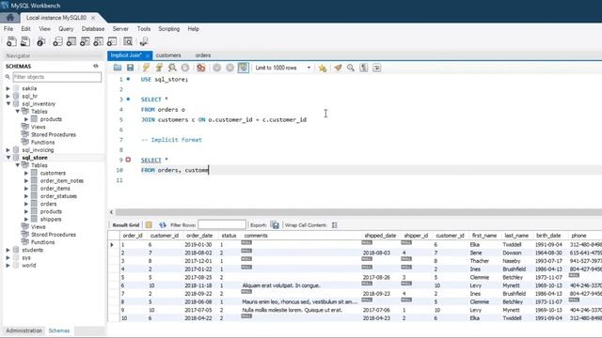This screenshot has width=602, height=338.
Task: Toggle display of invisible characters
Action: point(364,68)
